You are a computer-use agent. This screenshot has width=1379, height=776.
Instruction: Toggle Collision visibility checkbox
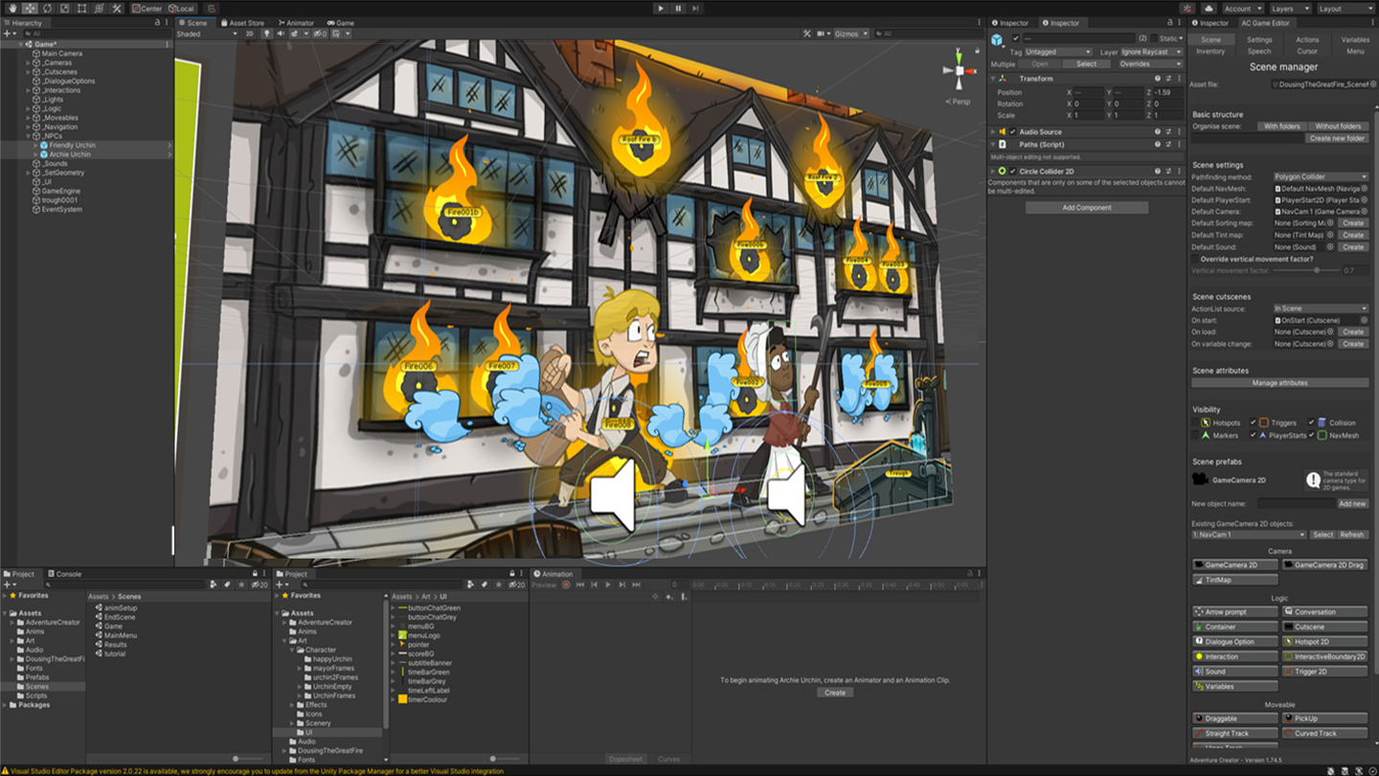[1311, 422]
